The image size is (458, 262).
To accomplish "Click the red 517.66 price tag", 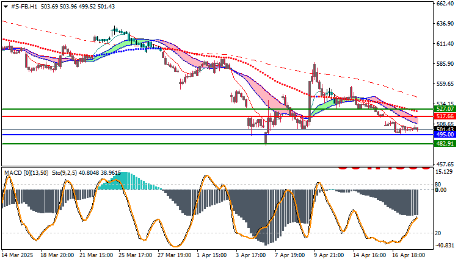I will (x=445, y=116).
